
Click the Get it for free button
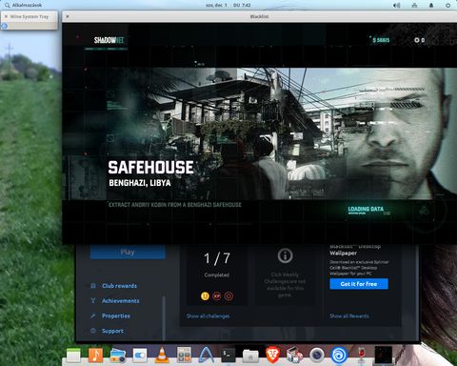click(x=359, y=284)
